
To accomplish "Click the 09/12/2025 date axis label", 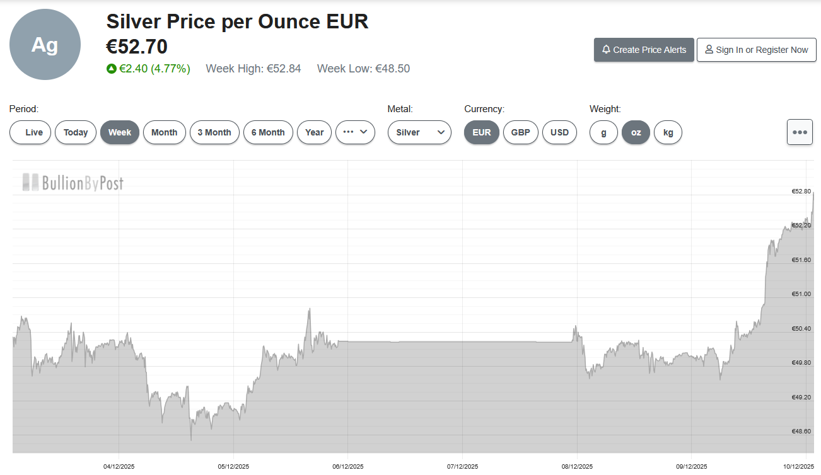I will tap(692, 467).
